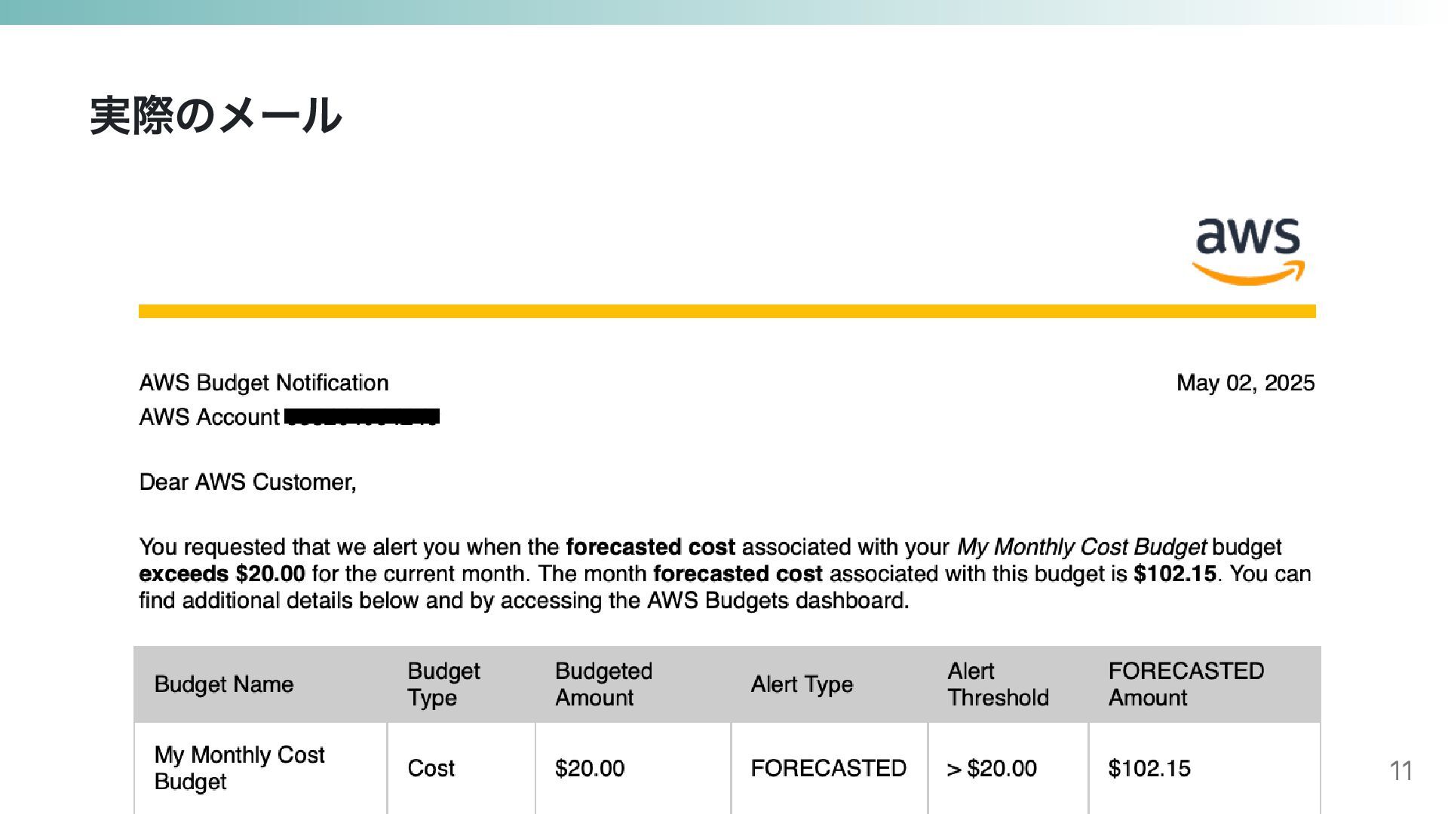
Task: Click the AWS Budget Notification heading
Action: tap(264, 383)
